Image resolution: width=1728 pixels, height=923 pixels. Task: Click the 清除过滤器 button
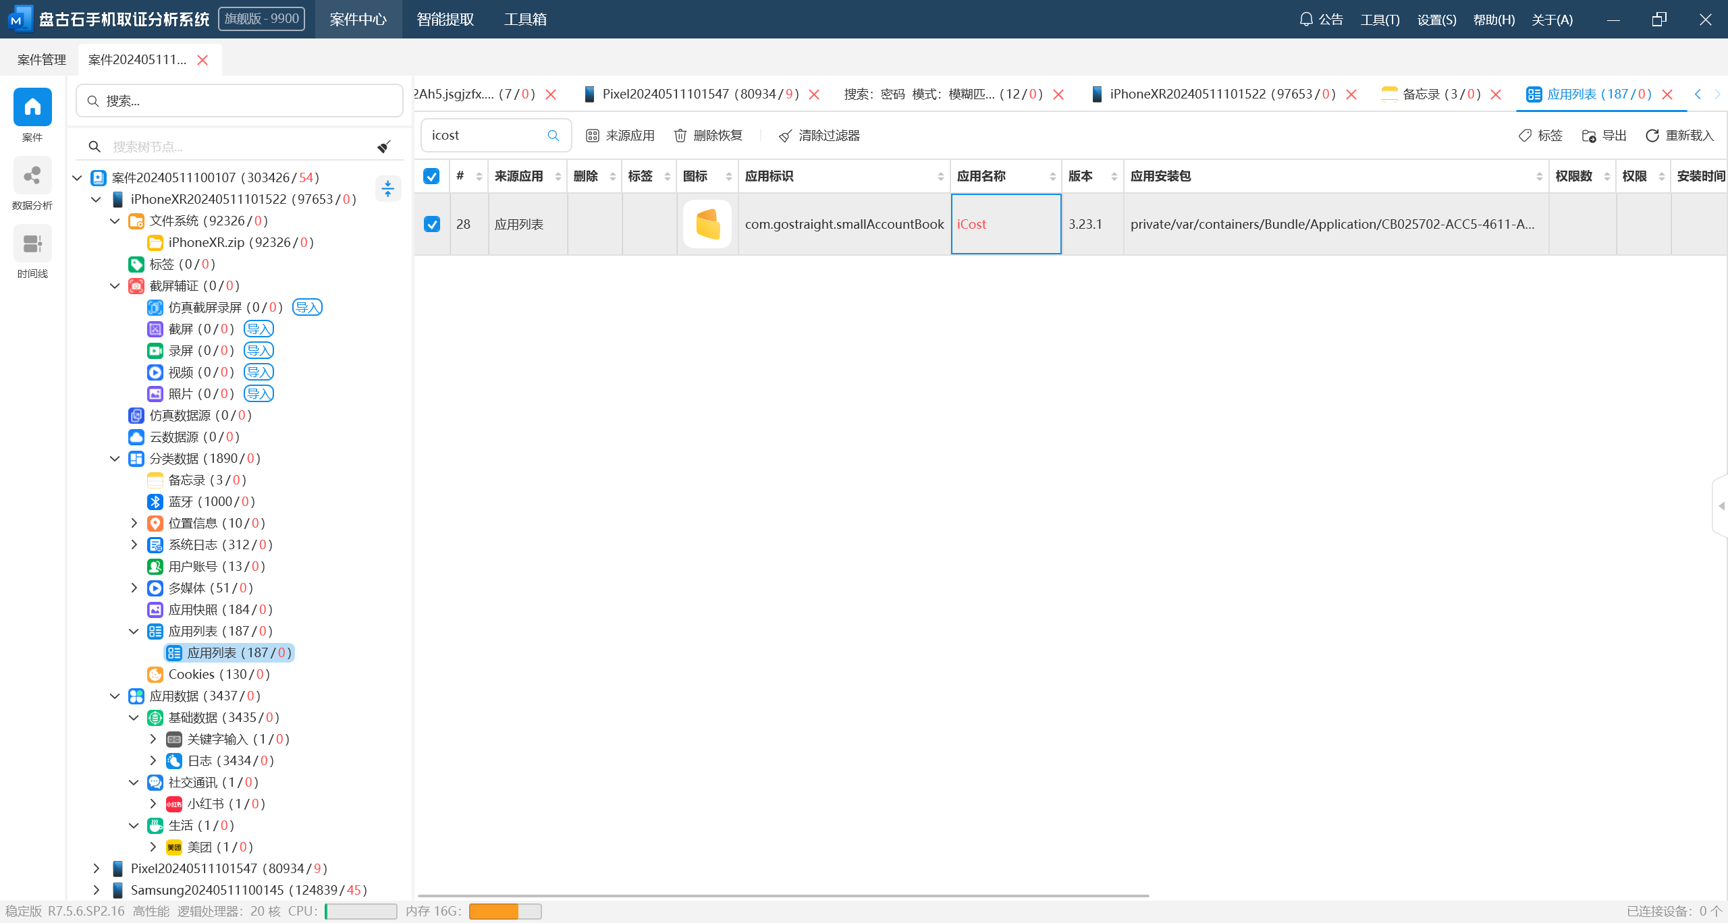click(x=819, y=136)
